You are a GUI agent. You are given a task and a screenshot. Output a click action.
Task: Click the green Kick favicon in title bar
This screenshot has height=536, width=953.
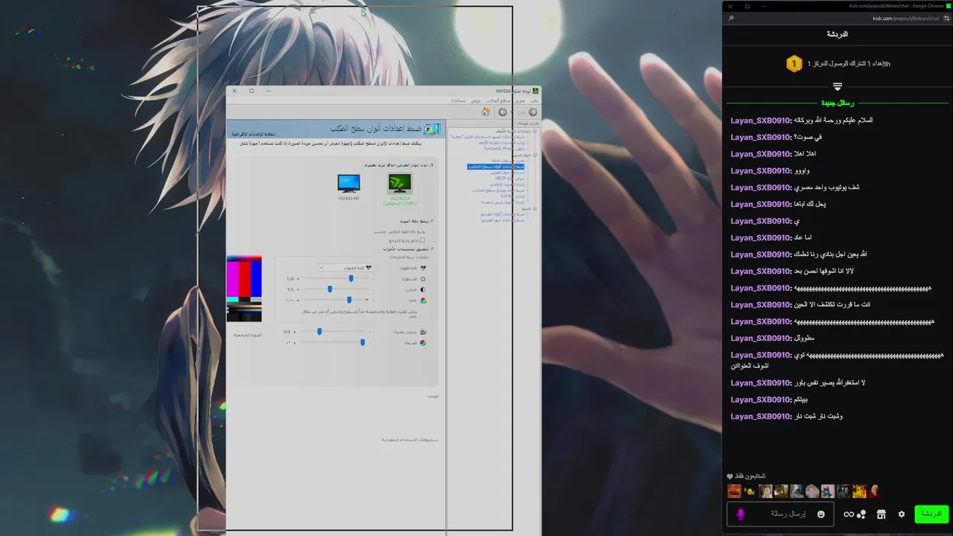point(949,6)
